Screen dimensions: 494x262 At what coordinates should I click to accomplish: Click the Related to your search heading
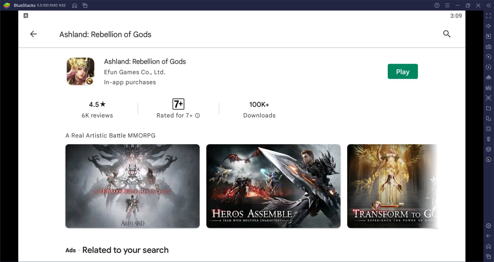125,250
